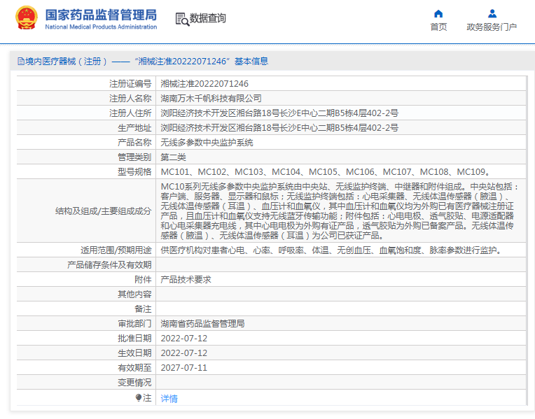The width and height of the screenshot is (535, 419).
Task: Click the 审批部门 label
Action: click(134, 324)
